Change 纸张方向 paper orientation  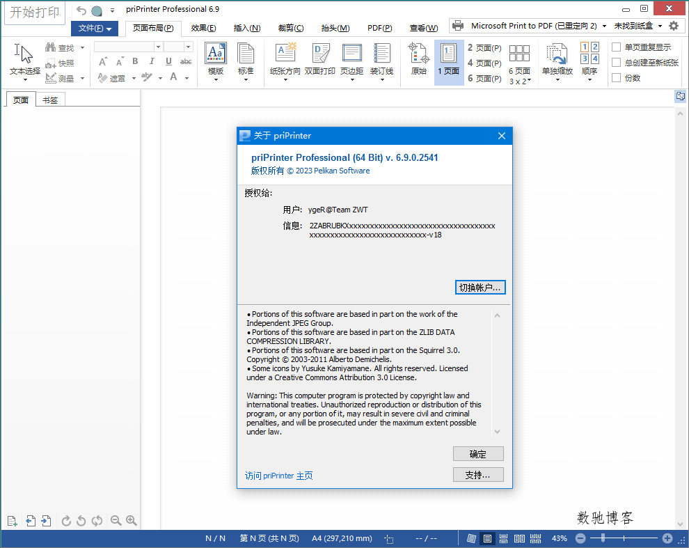285,61
